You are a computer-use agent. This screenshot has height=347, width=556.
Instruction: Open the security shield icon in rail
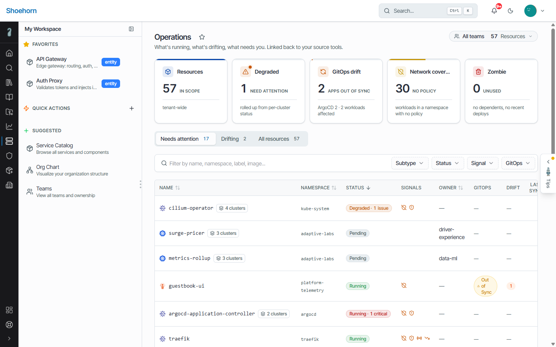pos(9,156)
